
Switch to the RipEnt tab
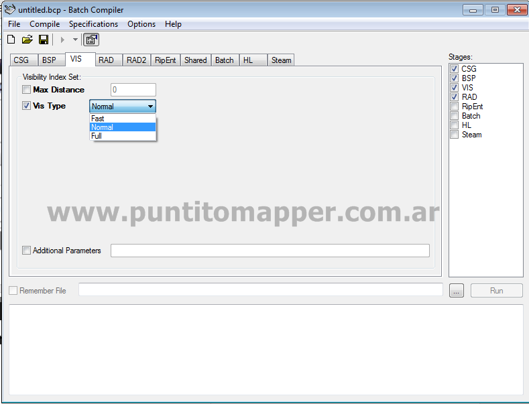(x=166, y=60)
